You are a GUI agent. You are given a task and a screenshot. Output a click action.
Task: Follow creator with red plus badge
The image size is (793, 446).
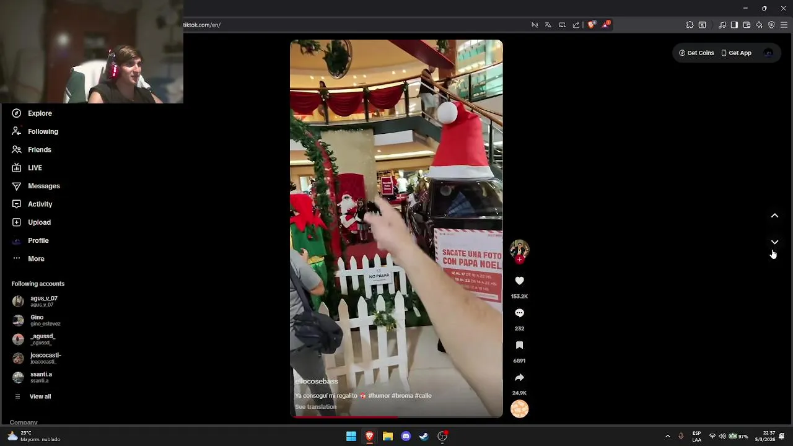(519, 259)
